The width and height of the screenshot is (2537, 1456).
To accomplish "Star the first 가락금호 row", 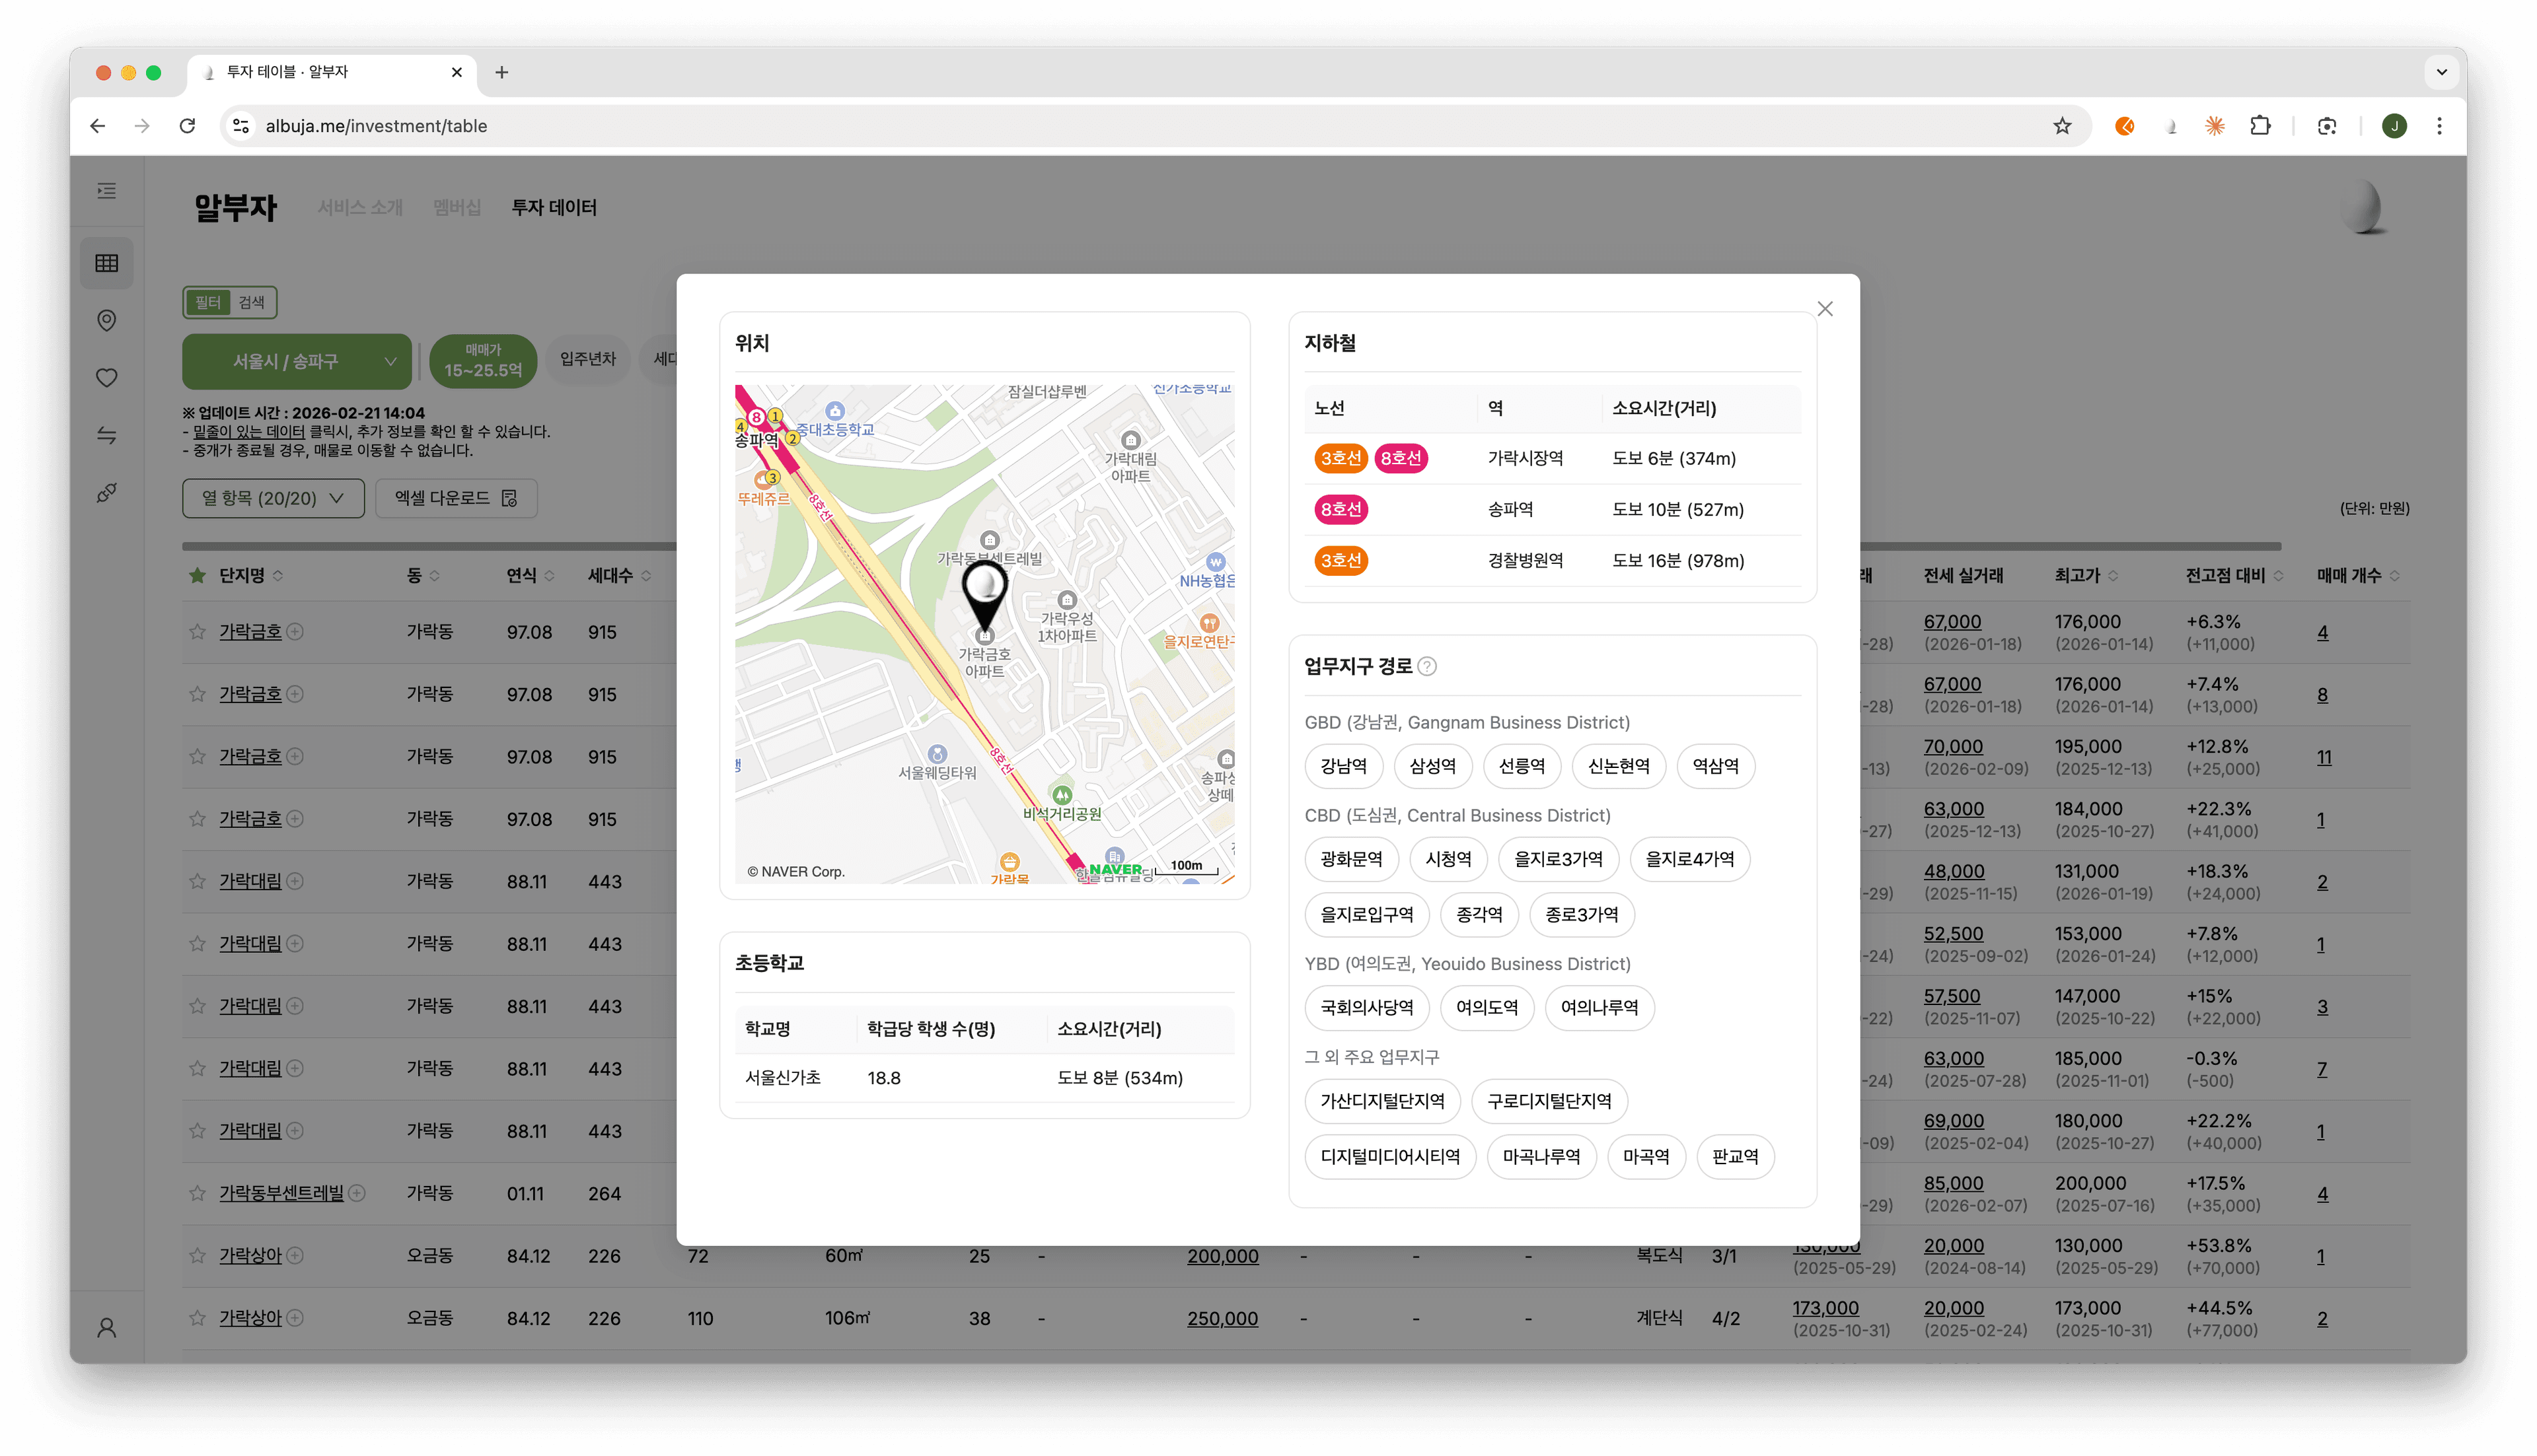I will tap(197, 632).
